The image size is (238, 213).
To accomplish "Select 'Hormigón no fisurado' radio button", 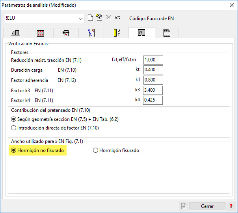I will click(x=14, y=150).
